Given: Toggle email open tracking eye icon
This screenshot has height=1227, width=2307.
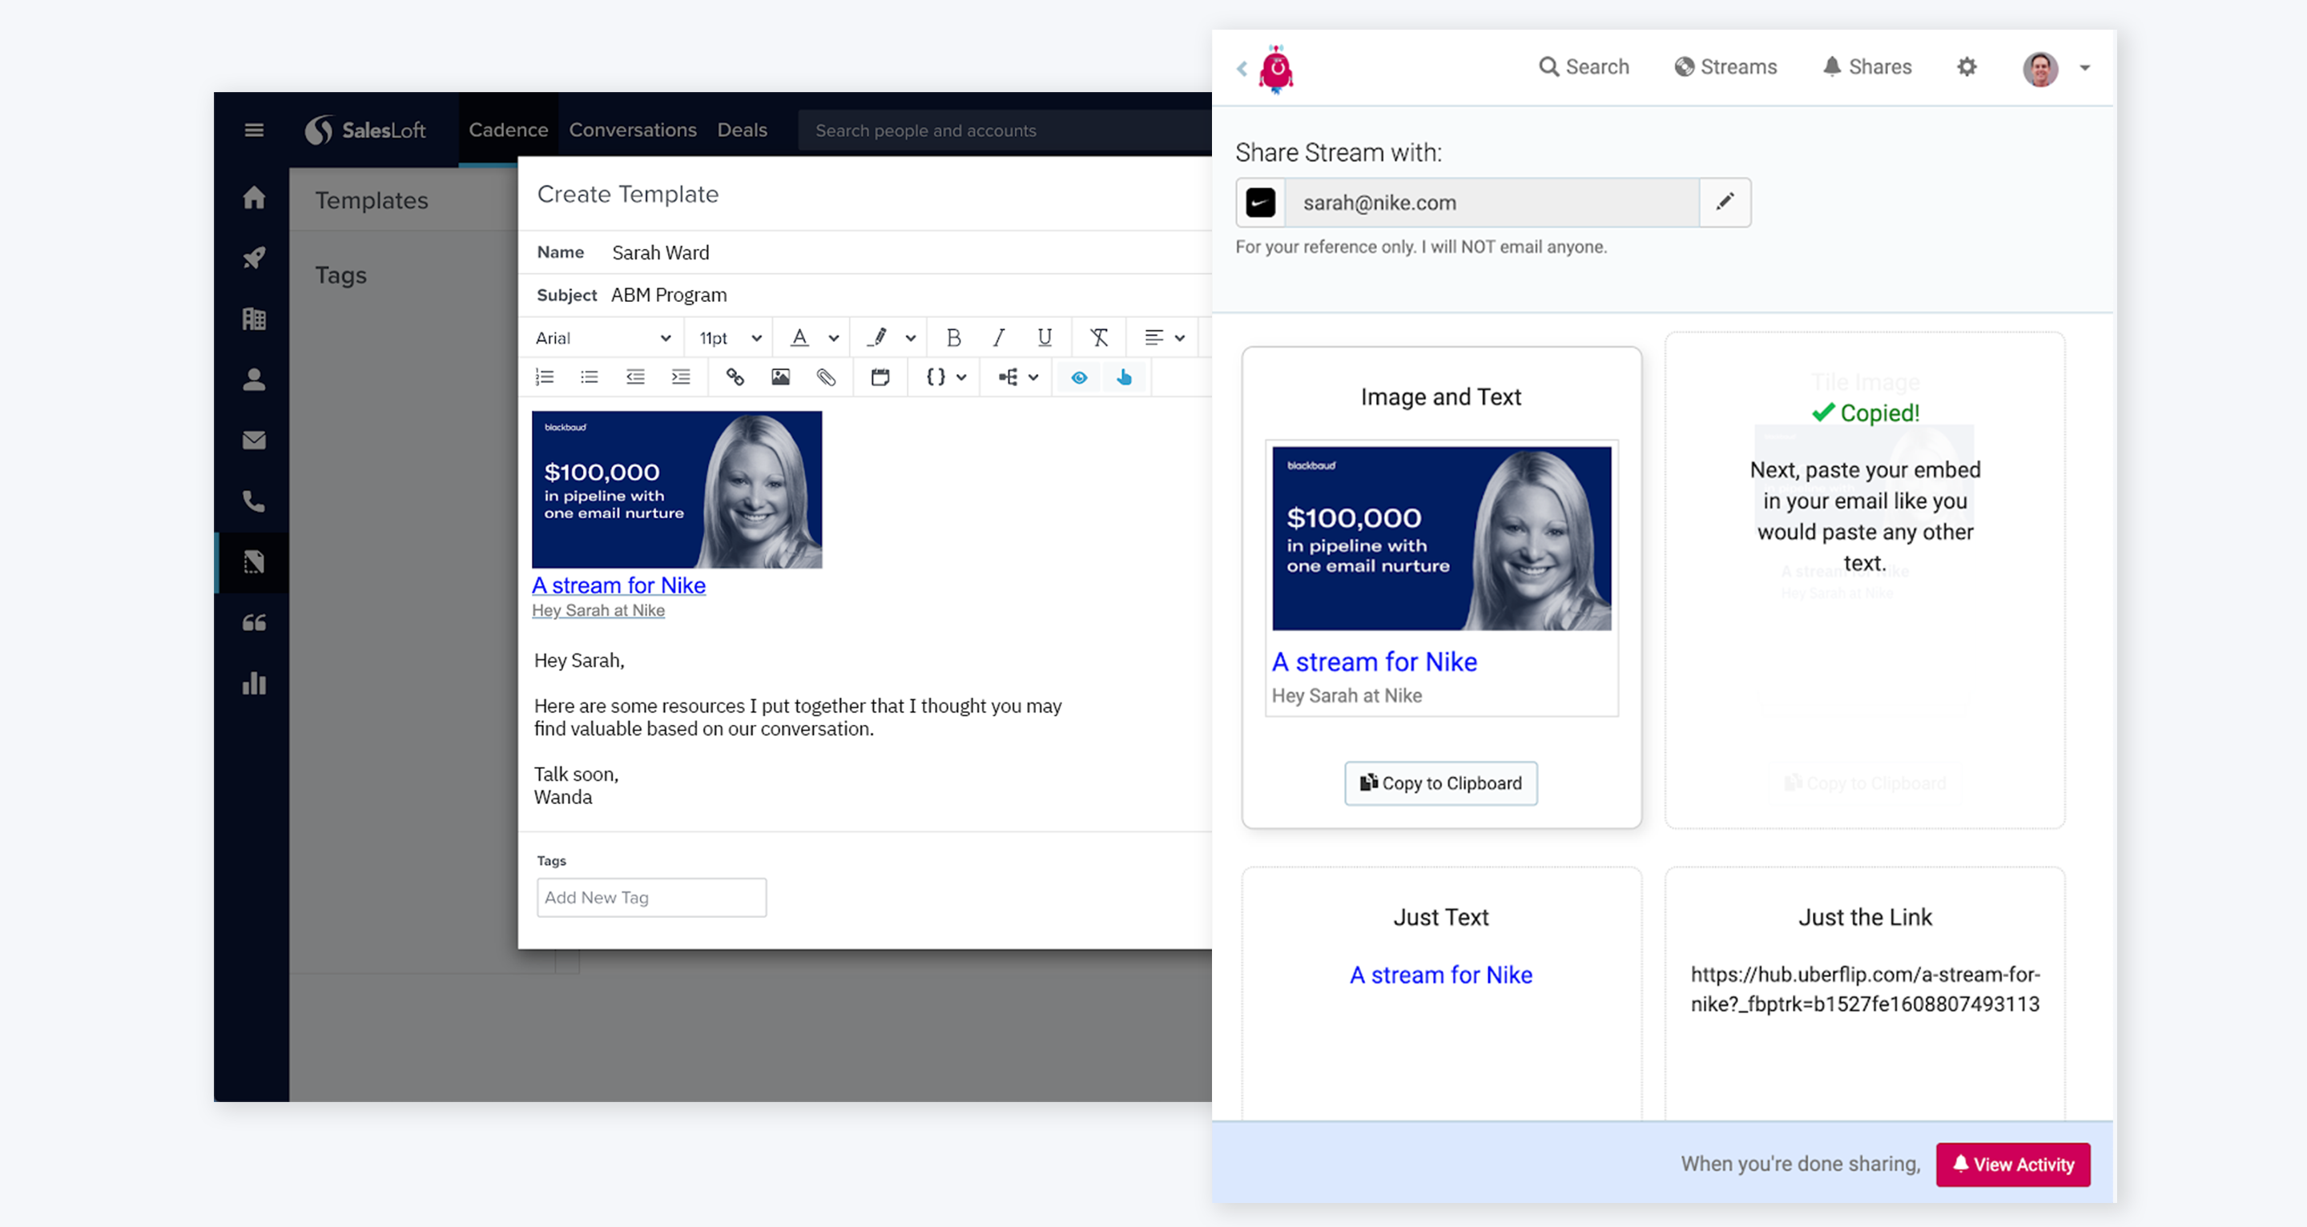Looking at the screenshot, I should click(1079, 377).
